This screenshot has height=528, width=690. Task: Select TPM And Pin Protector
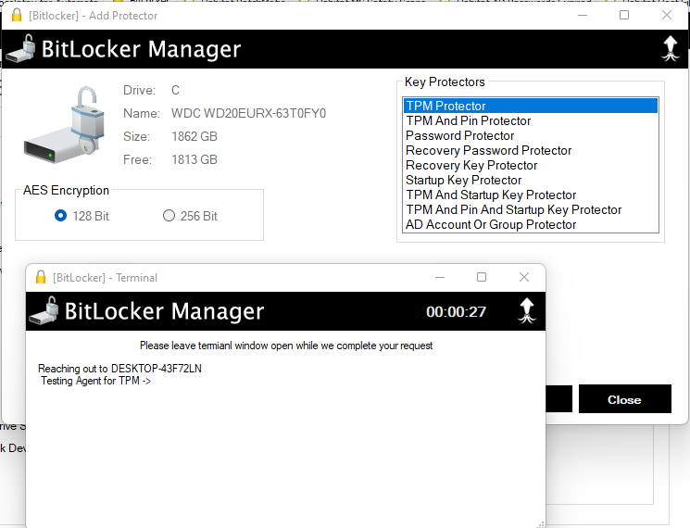tap(531, 120)
